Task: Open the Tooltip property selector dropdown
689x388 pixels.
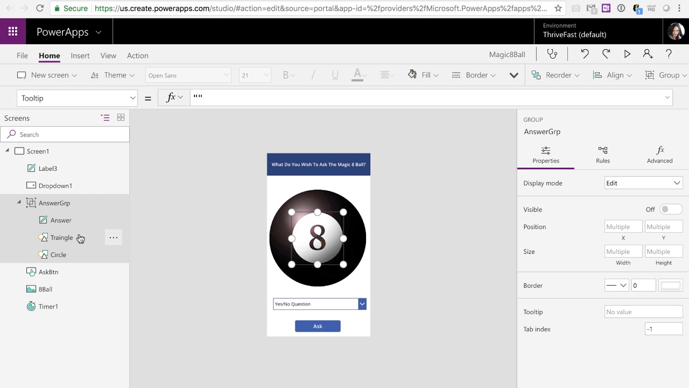Action: (78, 98)
